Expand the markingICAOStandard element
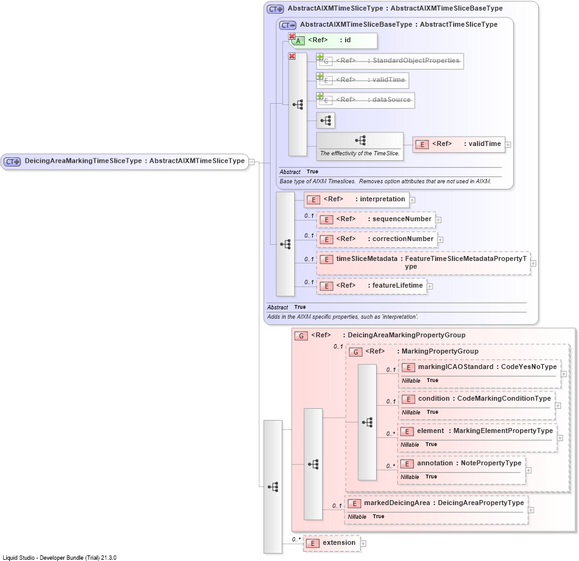The image size is (579, 561). [x=564, y=374]
